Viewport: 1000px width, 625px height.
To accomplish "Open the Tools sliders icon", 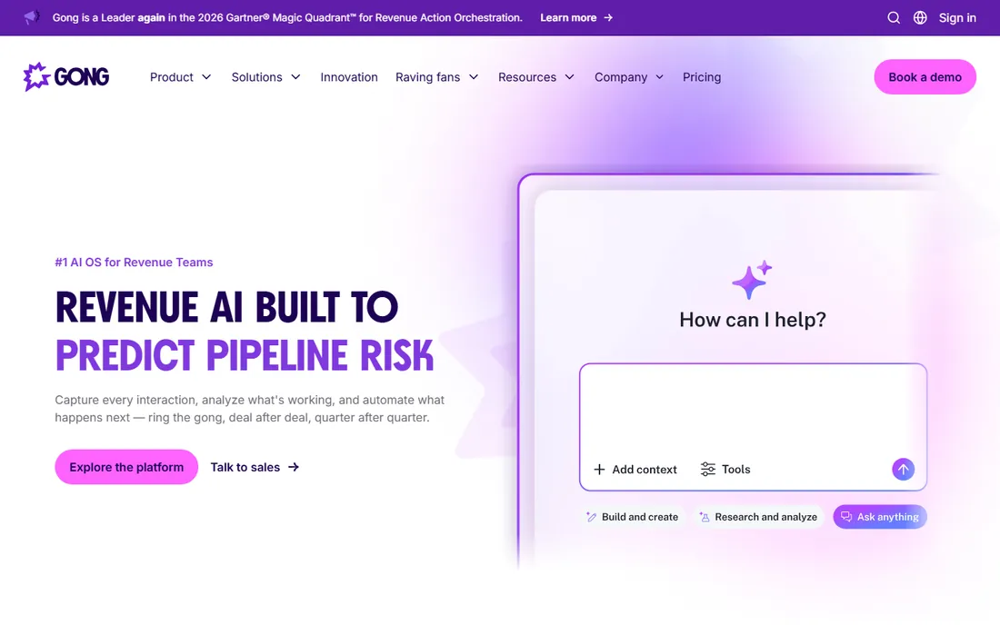I will click(x=708, y=470).
